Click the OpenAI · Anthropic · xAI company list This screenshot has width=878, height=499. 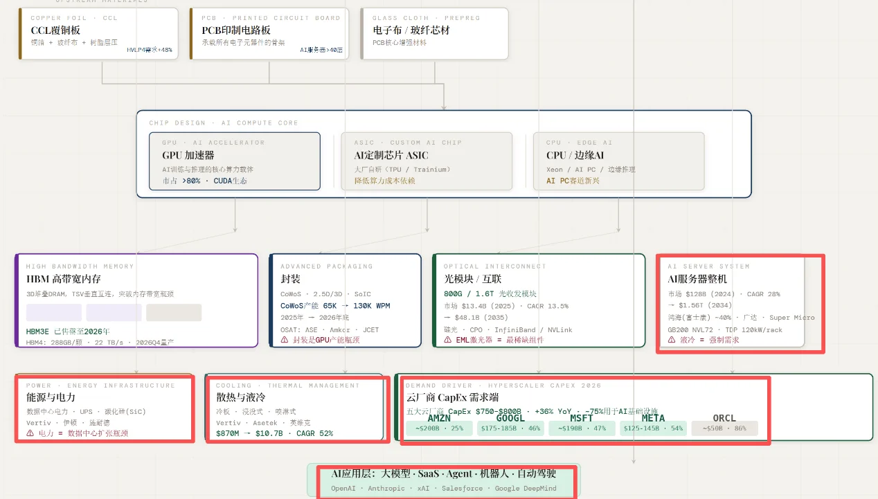pos(443,489)
